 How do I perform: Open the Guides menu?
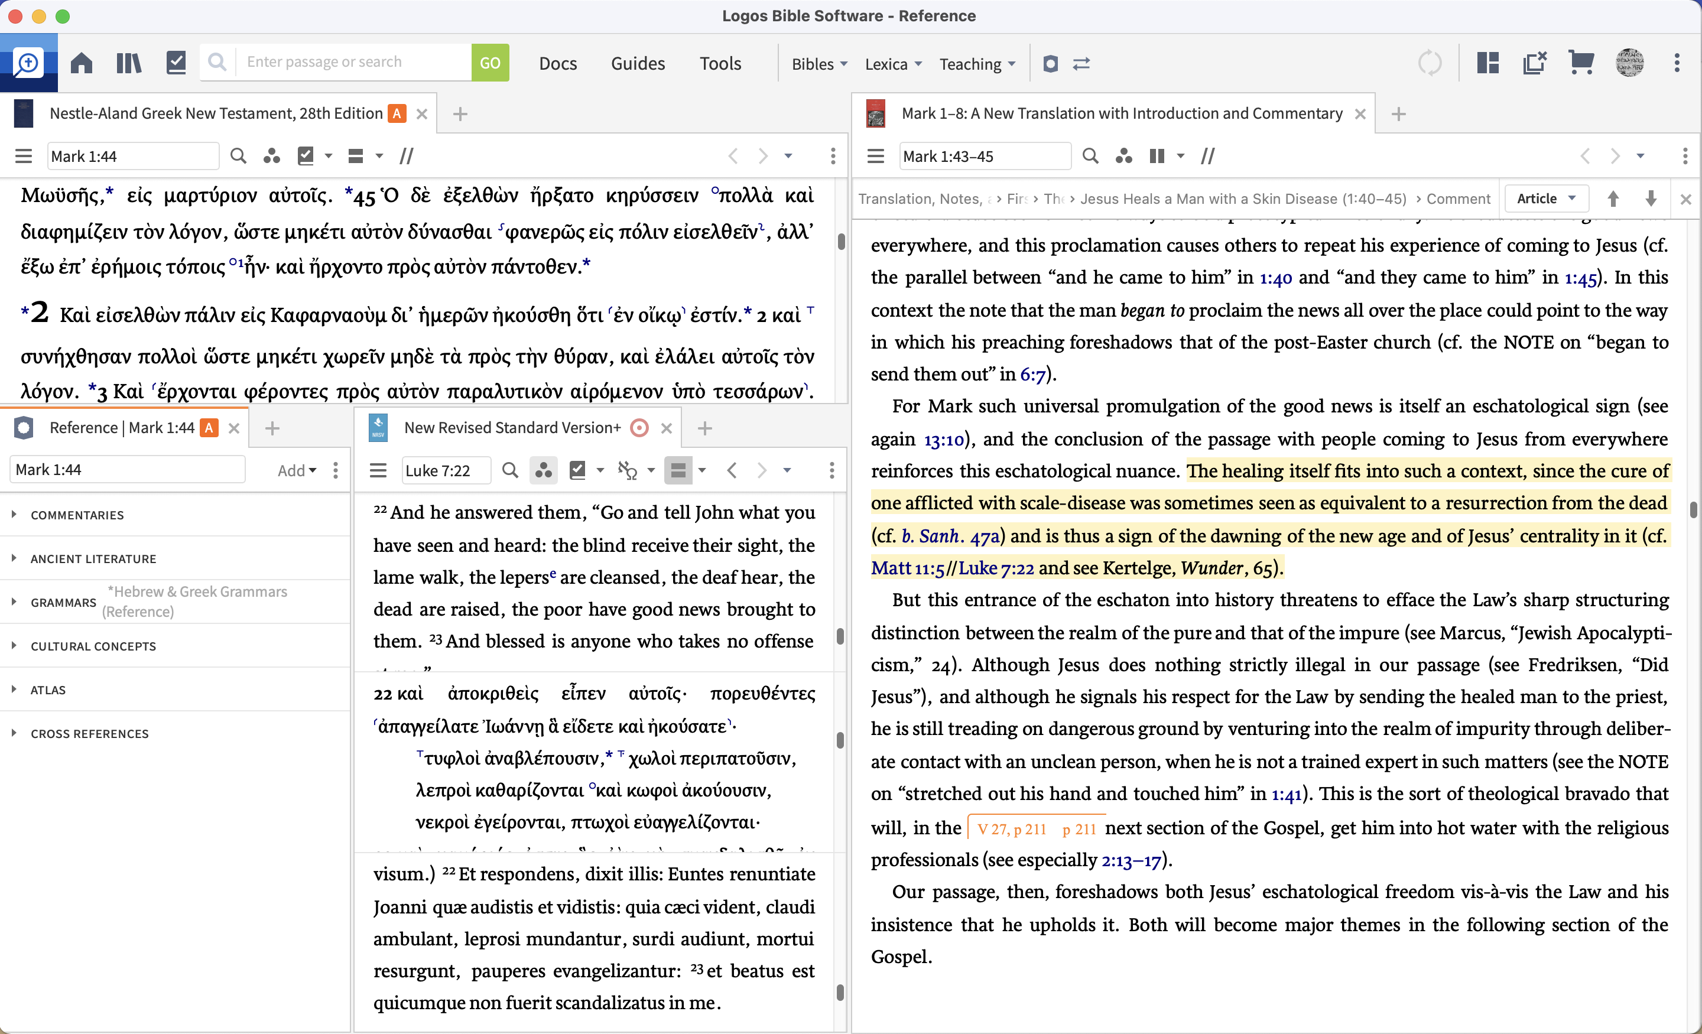638,64
